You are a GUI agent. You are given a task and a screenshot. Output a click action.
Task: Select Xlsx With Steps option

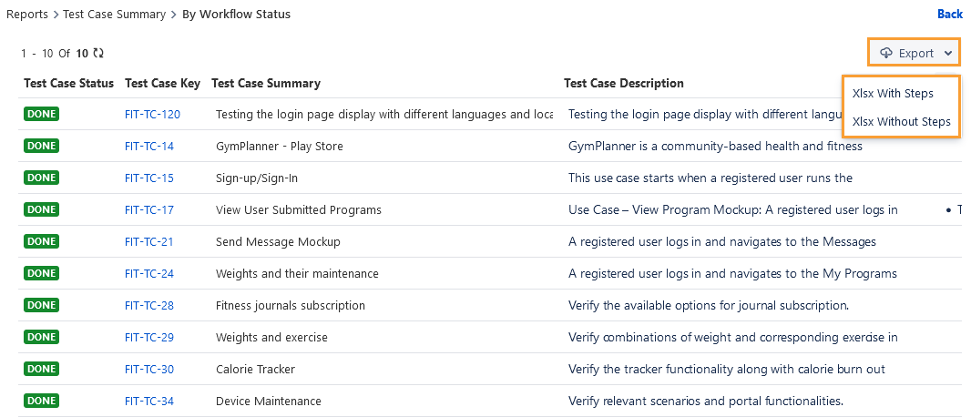(893, 93)
